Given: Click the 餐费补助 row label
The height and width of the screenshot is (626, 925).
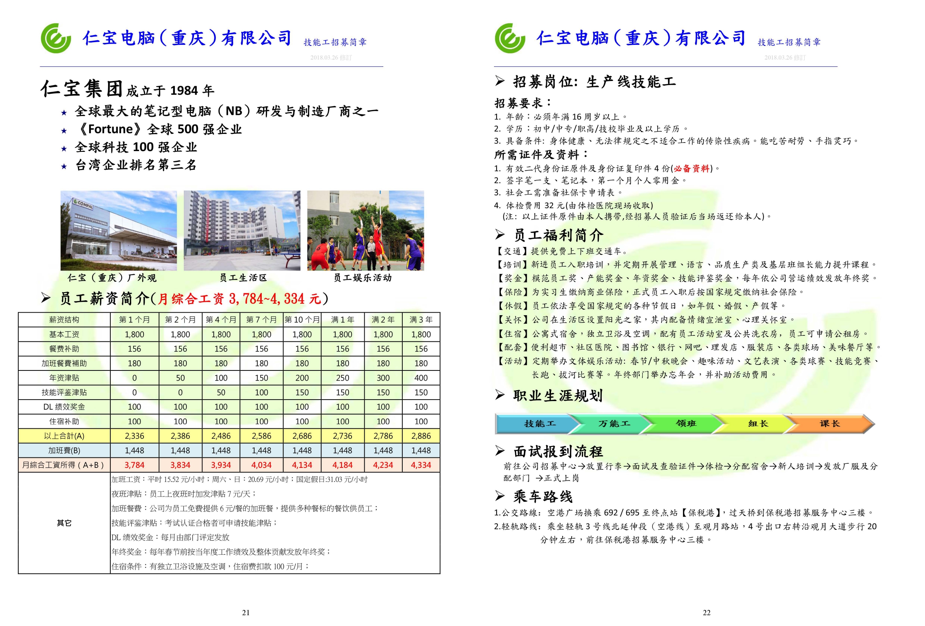Looking at the screenshot, I should coord(64,349).
